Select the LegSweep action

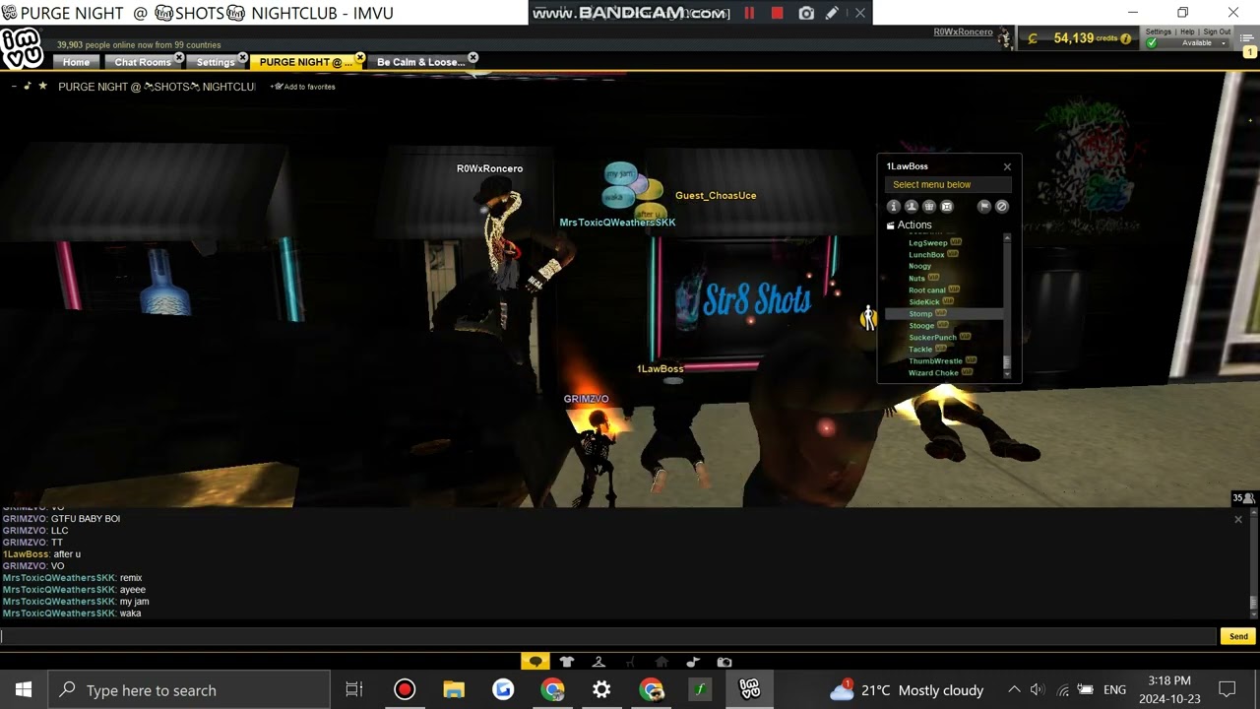[x=928, y=242]
